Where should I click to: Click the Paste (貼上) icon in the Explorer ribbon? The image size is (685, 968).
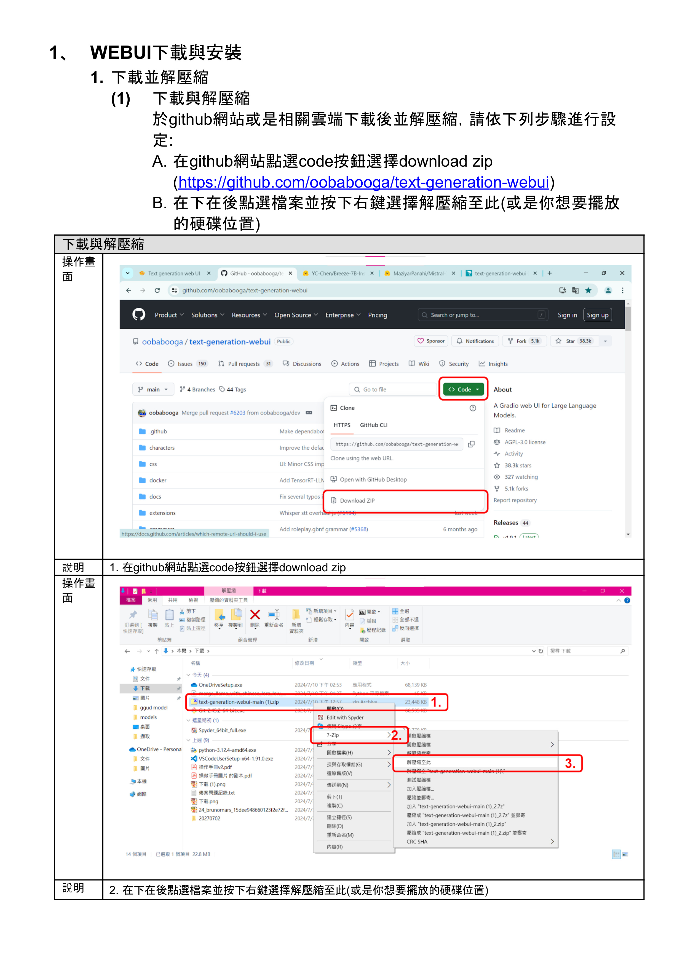[x=169, y=615]
